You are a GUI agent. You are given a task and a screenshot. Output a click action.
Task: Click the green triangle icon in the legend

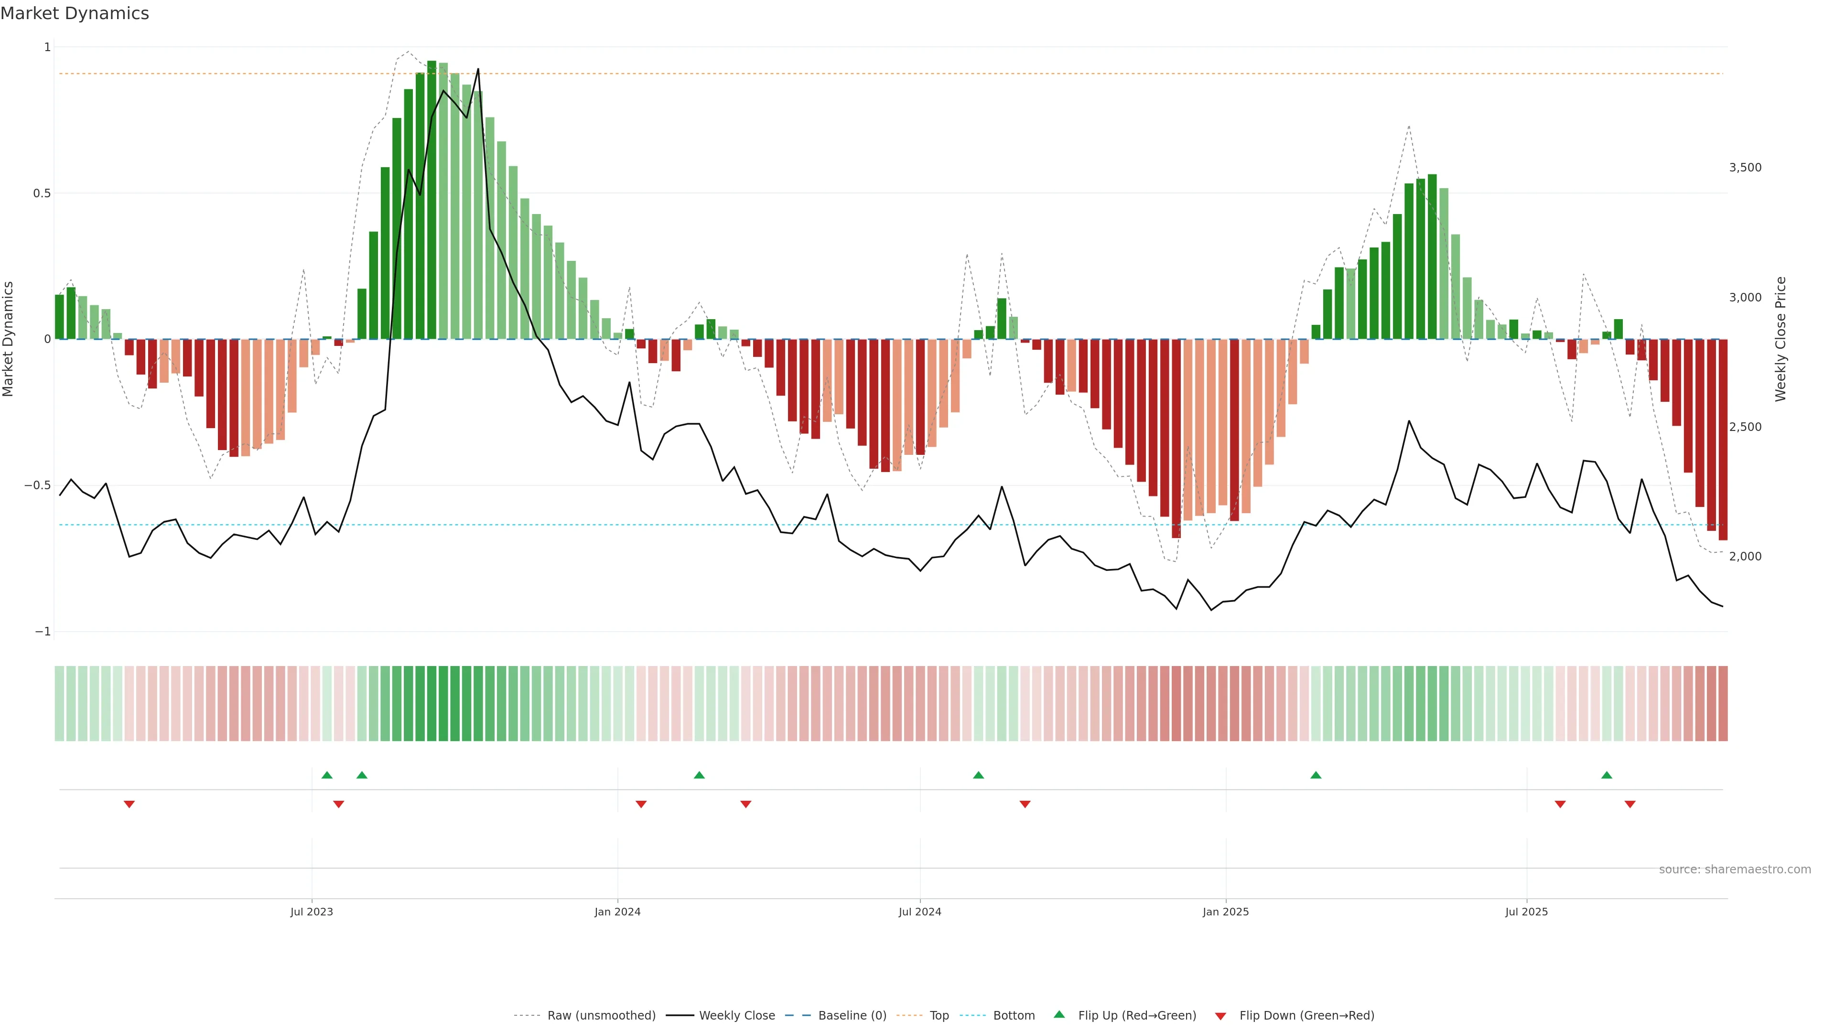pos(1059,1014)
